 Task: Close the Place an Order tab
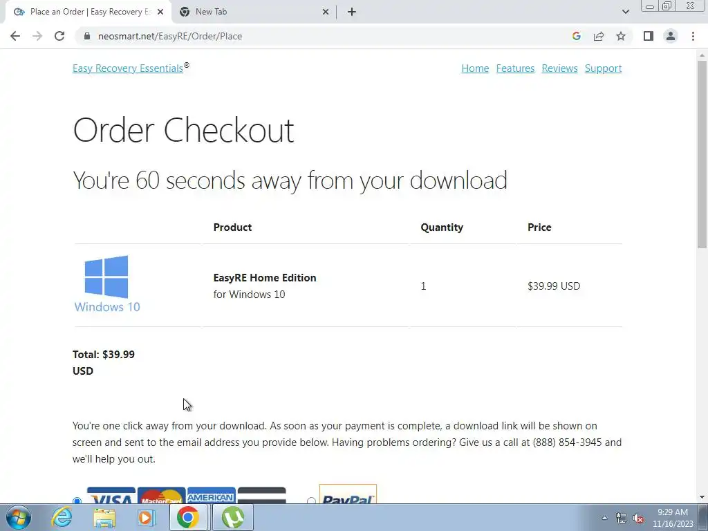(160, 12)
